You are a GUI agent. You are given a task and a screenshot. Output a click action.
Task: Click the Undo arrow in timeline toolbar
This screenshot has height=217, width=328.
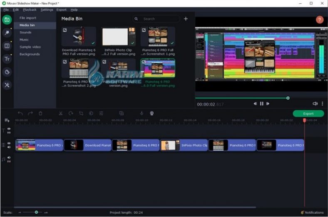pos(20,113)
